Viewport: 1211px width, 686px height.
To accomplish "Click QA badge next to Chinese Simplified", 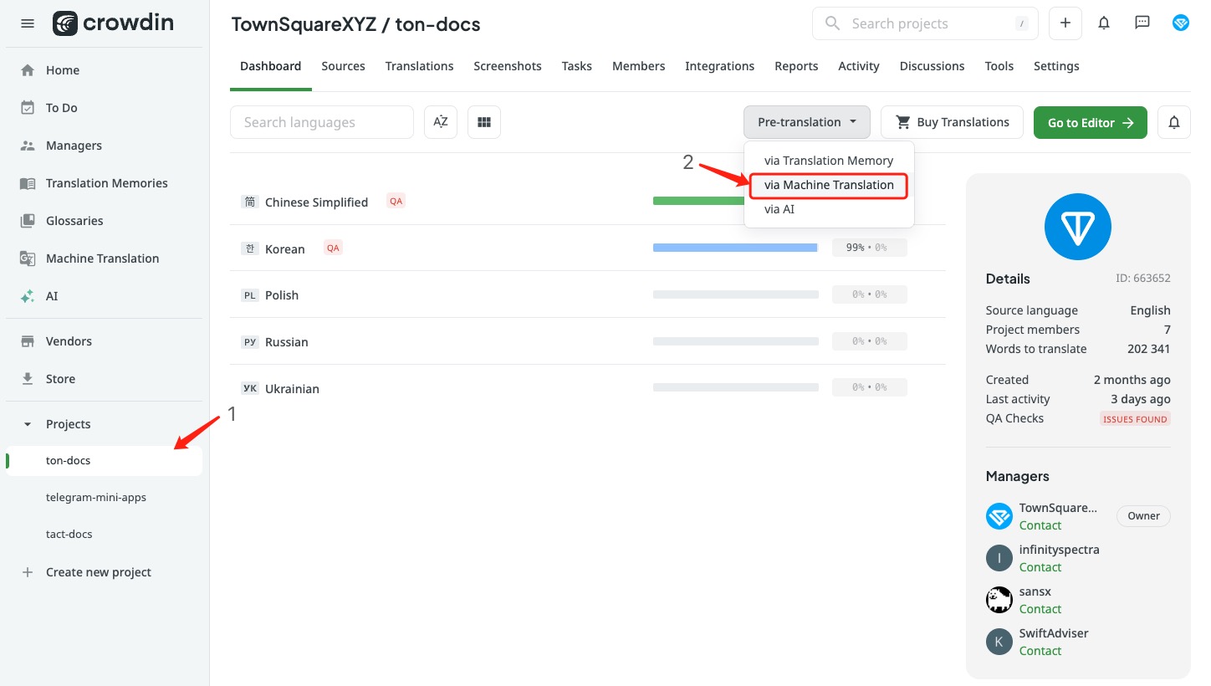I will pyautogui.click(x=396, y=201).
